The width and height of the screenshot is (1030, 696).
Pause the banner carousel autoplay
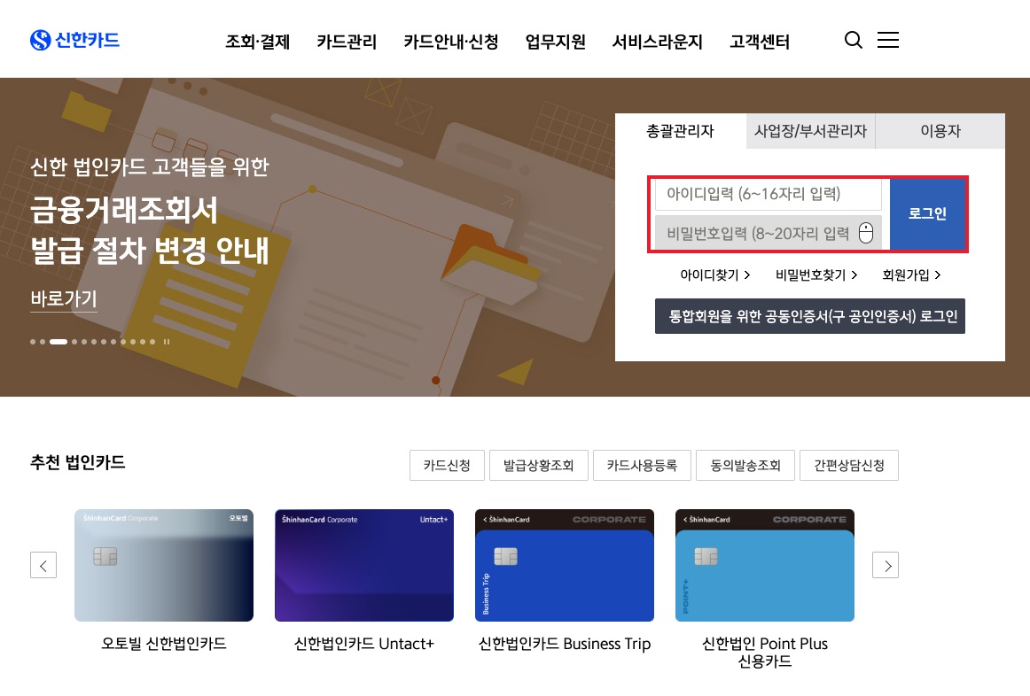(166, 342)
